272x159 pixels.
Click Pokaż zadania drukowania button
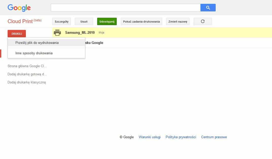141,22
